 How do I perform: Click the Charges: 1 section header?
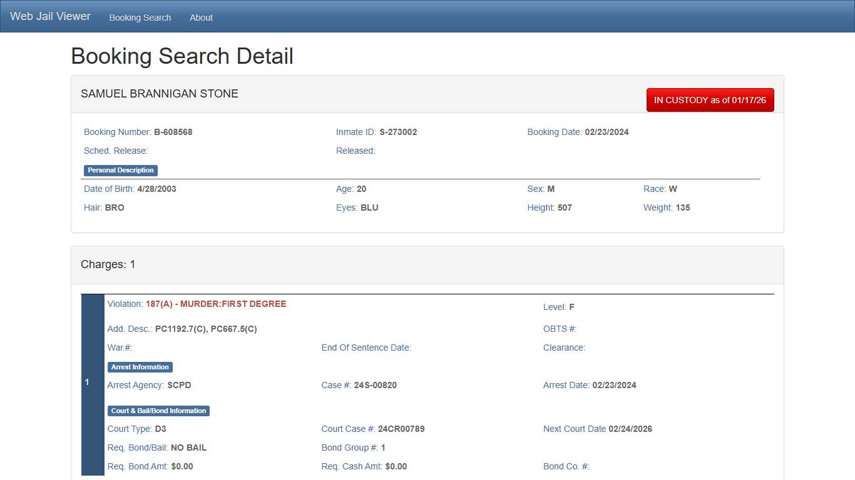point(108,264)
